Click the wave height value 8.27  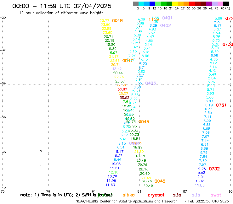point(140,75)
